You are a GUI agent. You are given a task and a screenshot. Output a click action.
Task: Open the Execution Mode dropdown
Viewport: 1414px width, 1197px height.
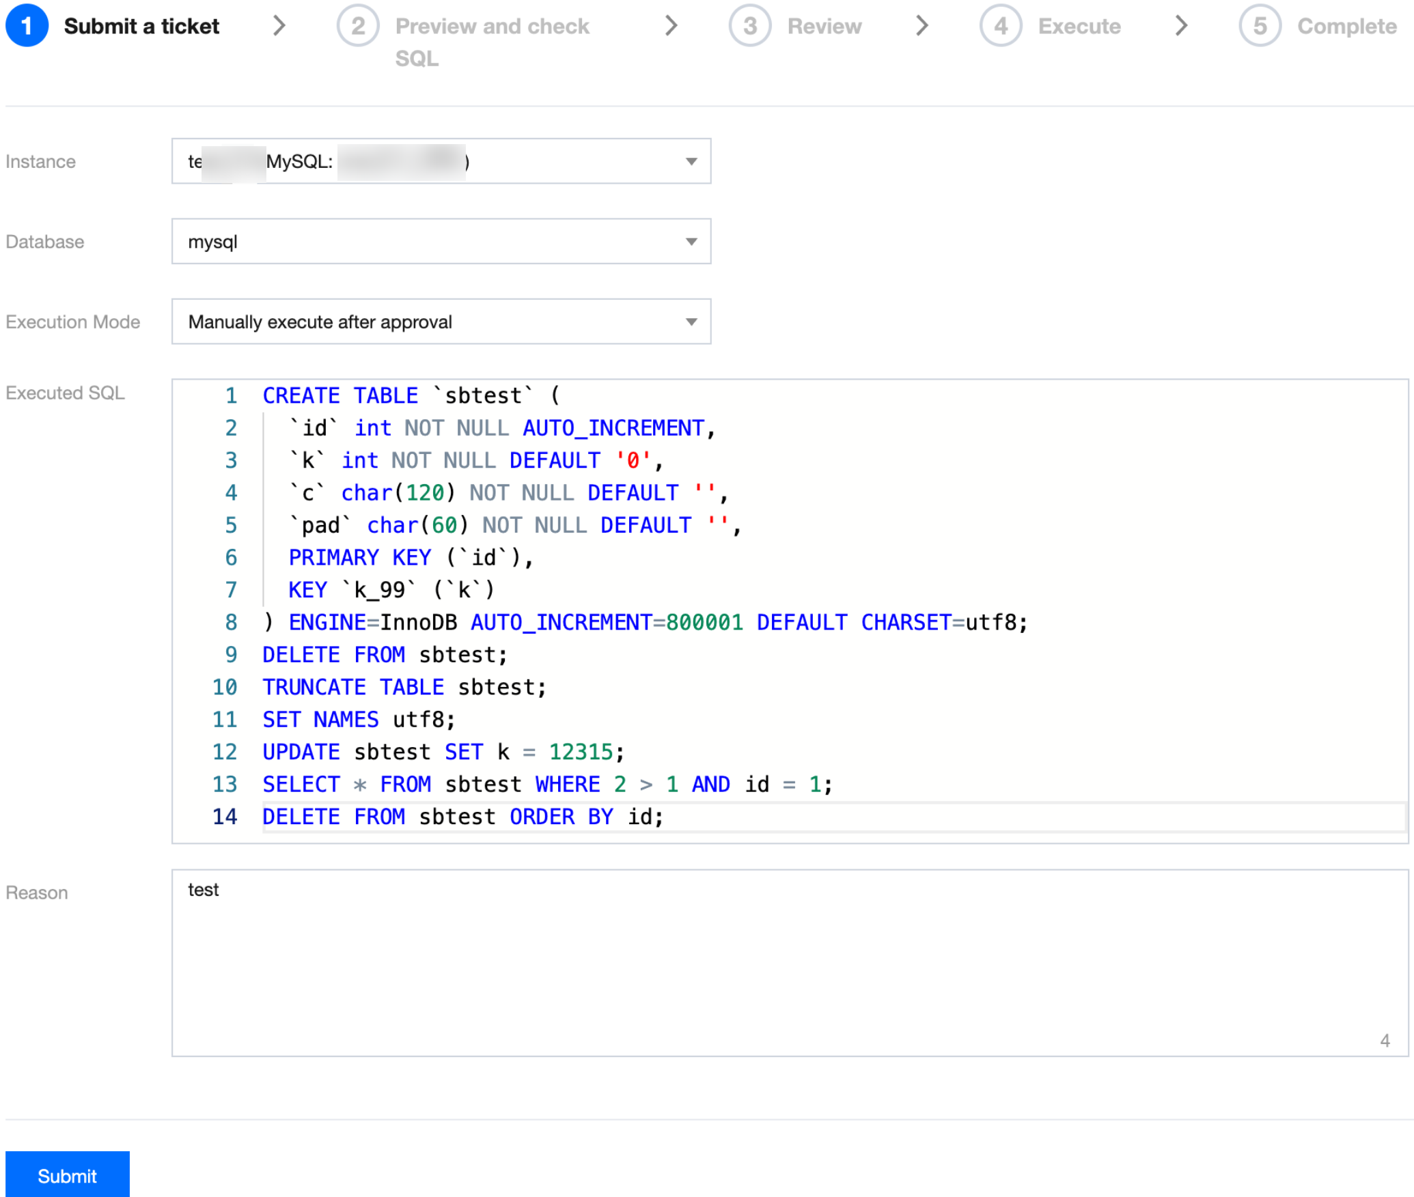coord(441,322)
